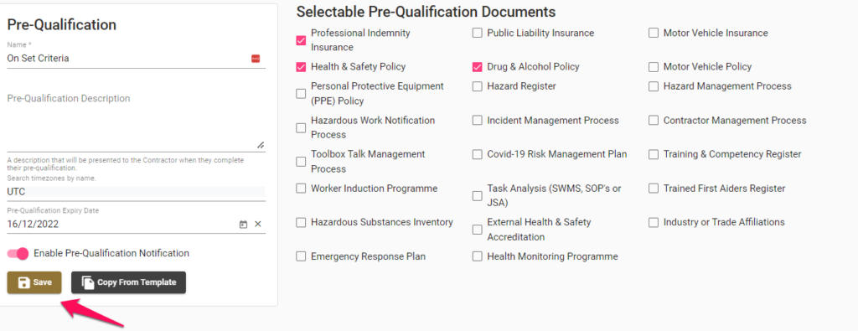Click into the Pre-Qualification Description text area

137,117
